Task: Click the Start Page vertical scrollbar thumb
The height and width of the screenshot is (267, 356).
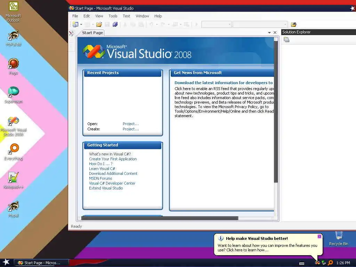Action: click(x=276, y=111)
